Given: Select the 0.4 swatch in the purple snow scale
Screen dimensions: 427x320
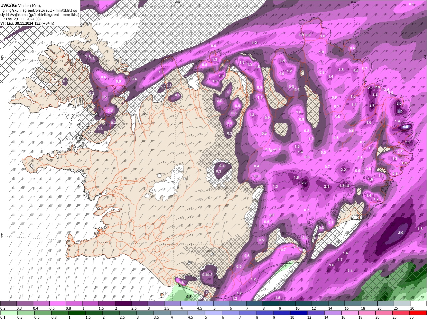Looking at the screenshot, I should [41, 304].
